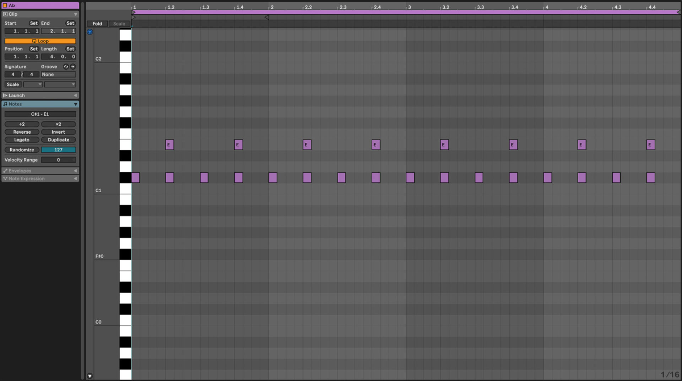Click the Randomize amount value of 127
This screenshot has height=381, width=682.
[x=58, y=150]
